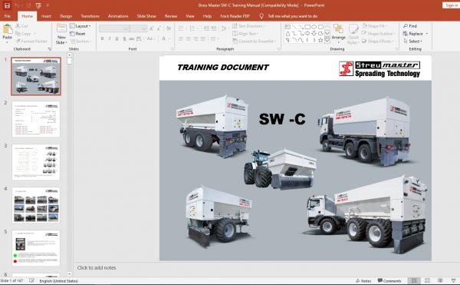Click the New Slide icon
460x285 pixels.
[x=61, y=28]
